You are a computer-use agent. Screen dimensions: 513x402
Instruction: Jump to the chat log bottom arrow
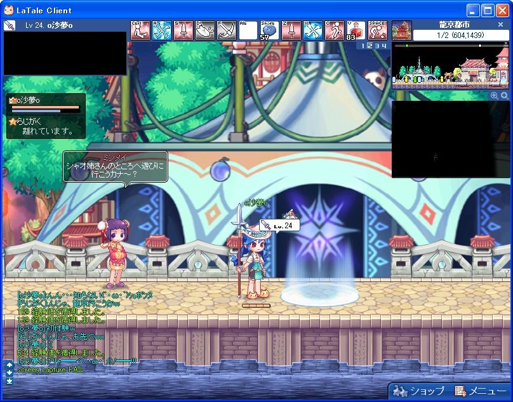coord(10,380)
